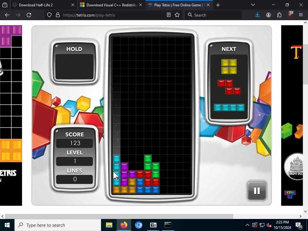Click the red Z-piece in NEXT queue

point(229,87)
